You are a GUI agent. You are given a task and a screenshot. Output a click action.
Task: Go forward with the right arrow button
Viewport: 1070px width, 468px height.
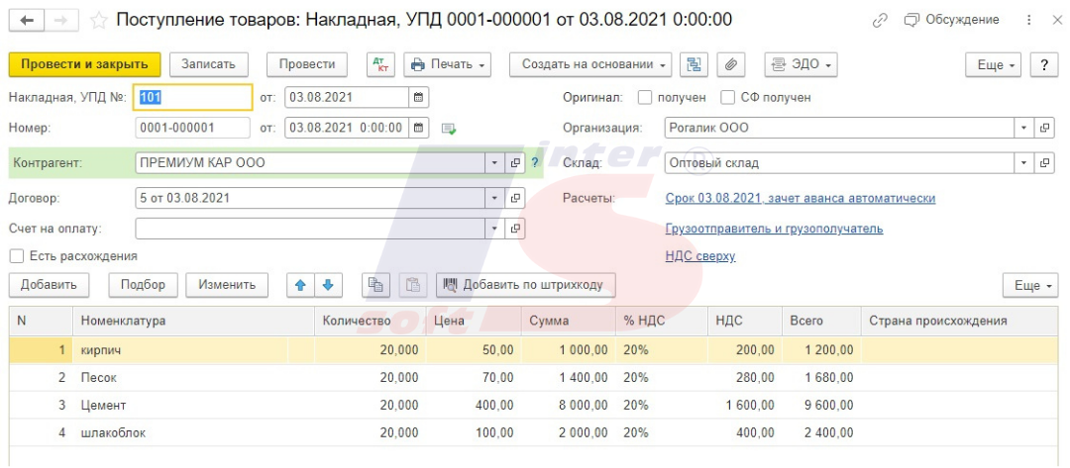(61, 21)
